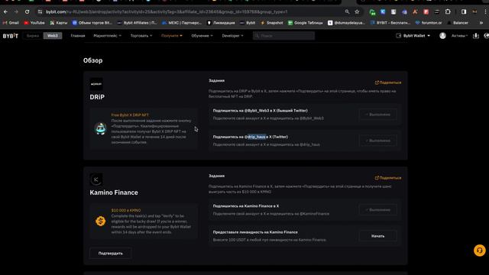Open the Карты bookmark

59,23
